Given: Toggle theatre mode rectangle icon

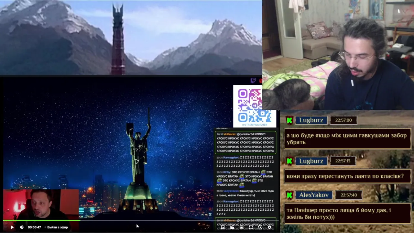Looking at the screenshot, I should click(241, 227).
